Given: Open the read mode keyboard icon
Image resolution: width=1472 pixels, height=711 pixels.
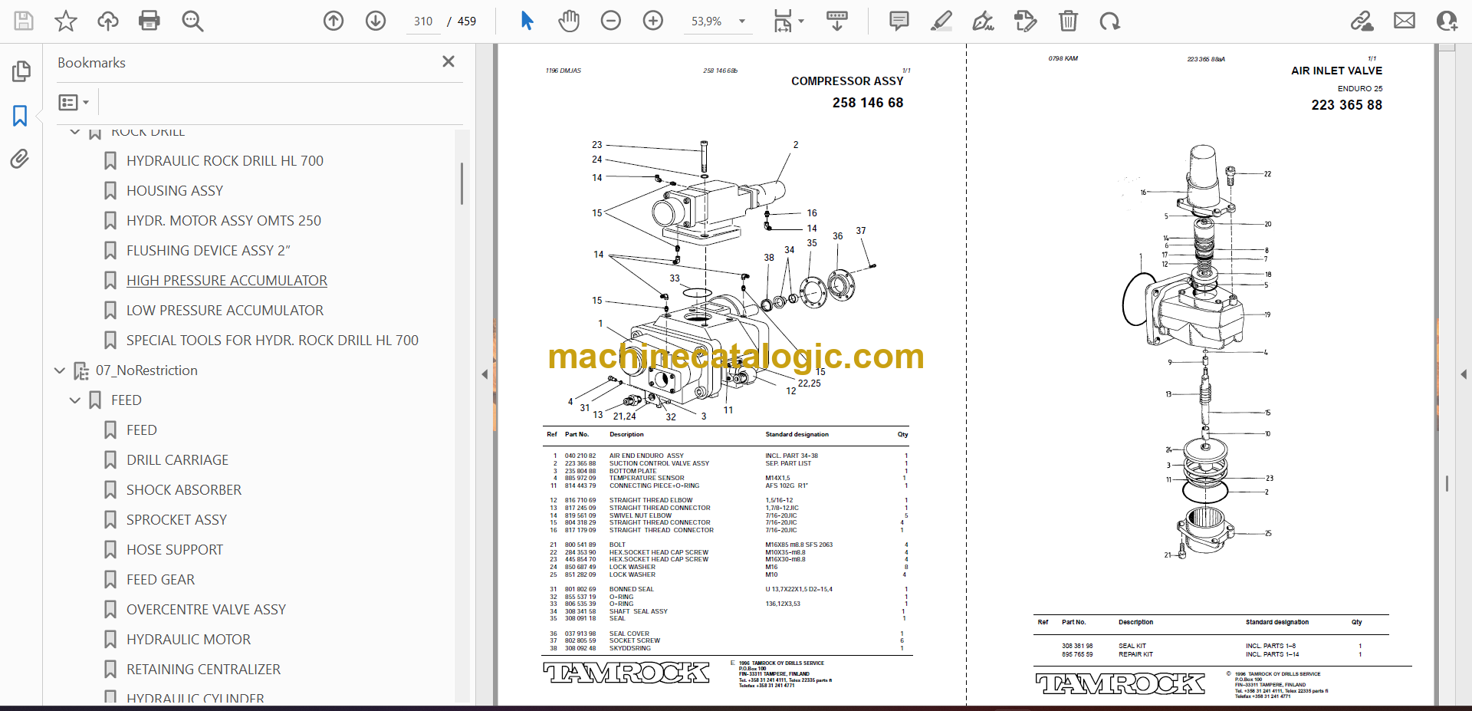Looking at the screenshot, I should pyautogui.click(x=837, y=21).
